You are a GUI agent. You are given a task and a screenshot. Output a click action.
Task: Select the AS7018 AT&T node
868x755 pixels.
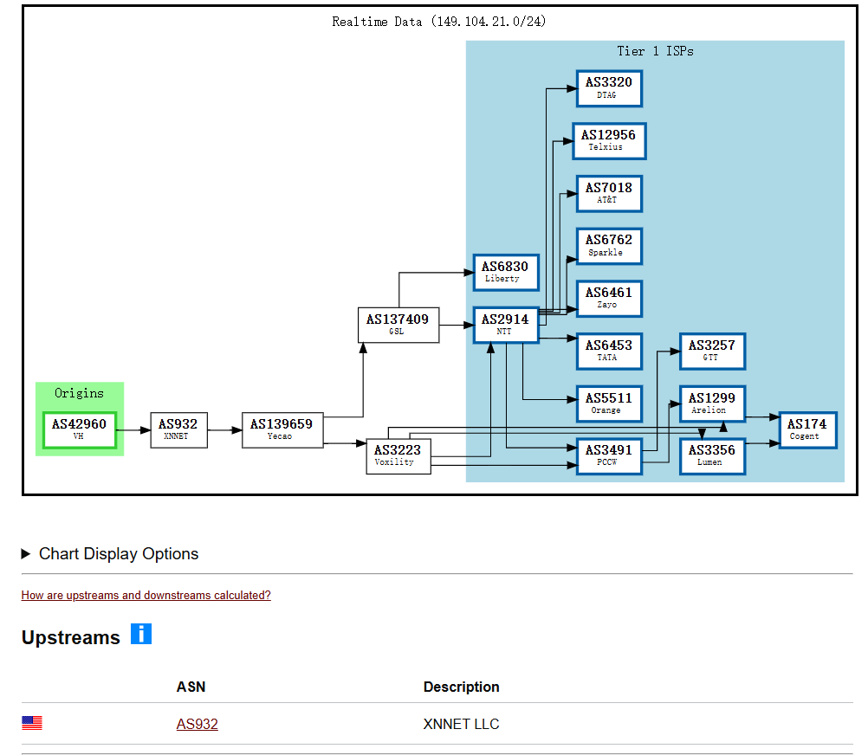[610, 194]
